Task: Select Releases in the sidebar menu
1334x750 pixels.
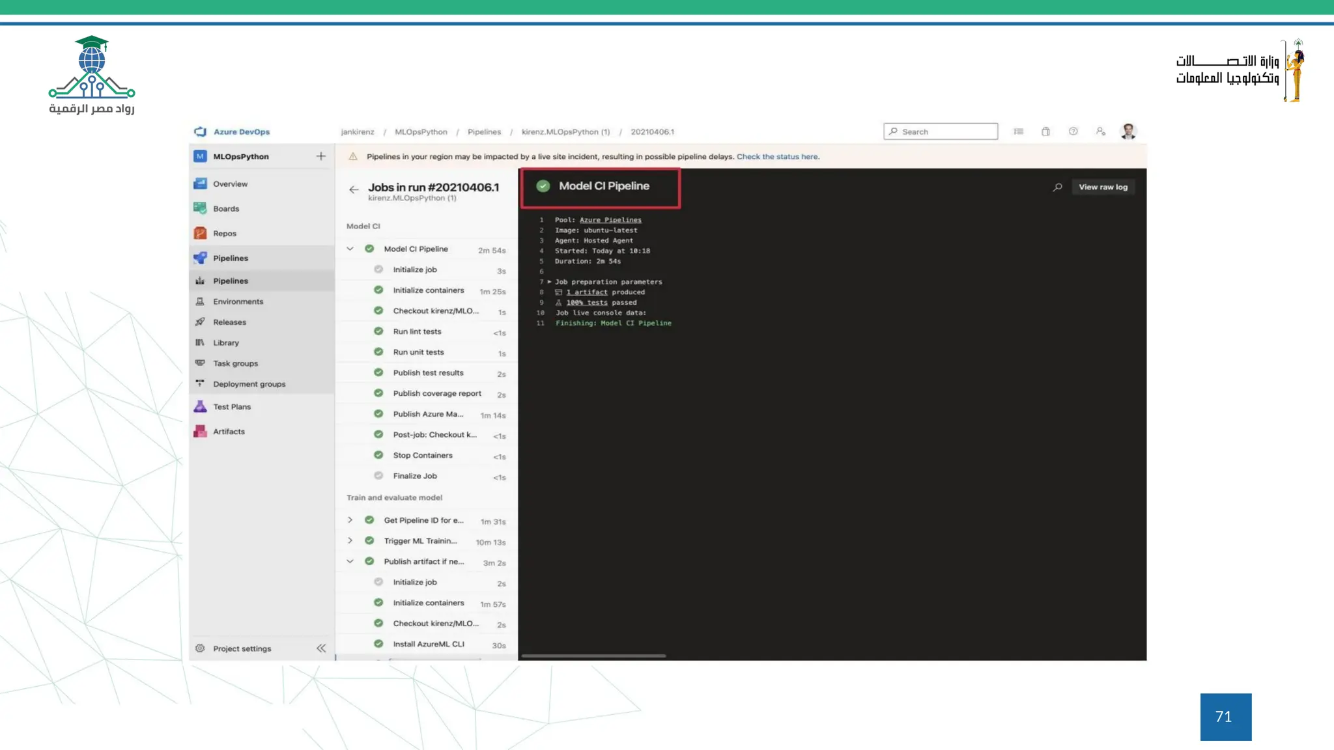Action: pos(229,322)
